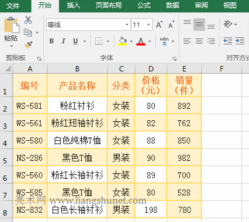Select cell containing NS-286
Screen dimensions: 249x222
click(x=30, y=158)
